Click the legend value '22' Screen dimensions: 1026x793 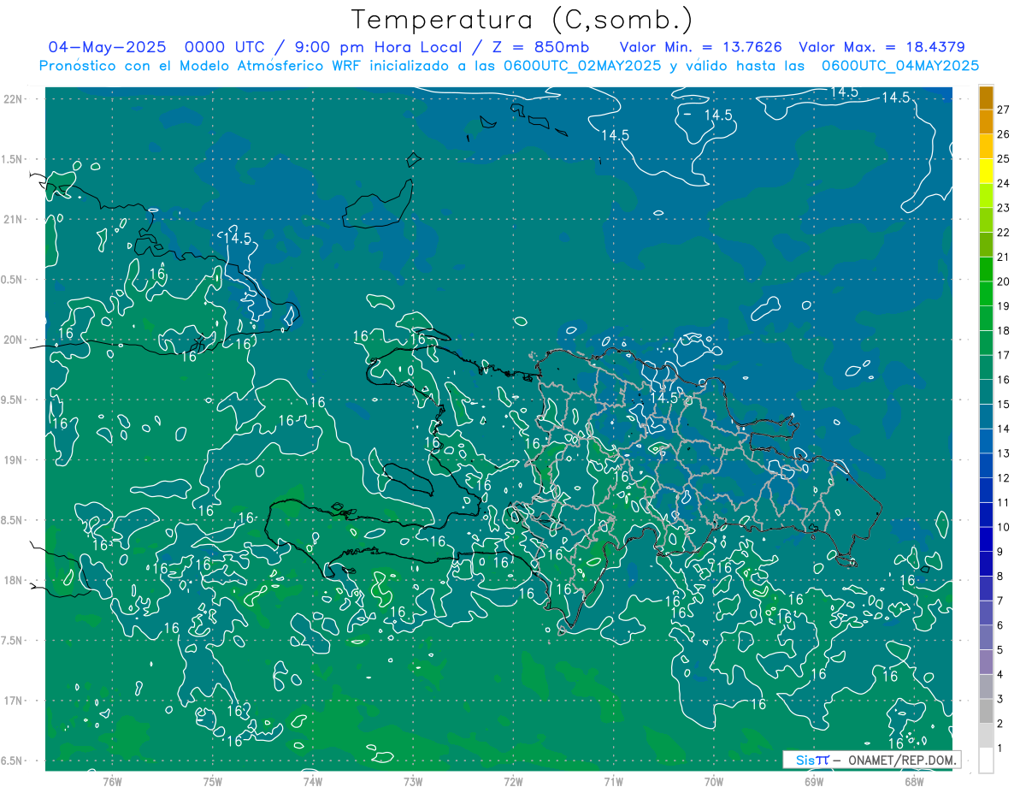(x=1004, y=233)
